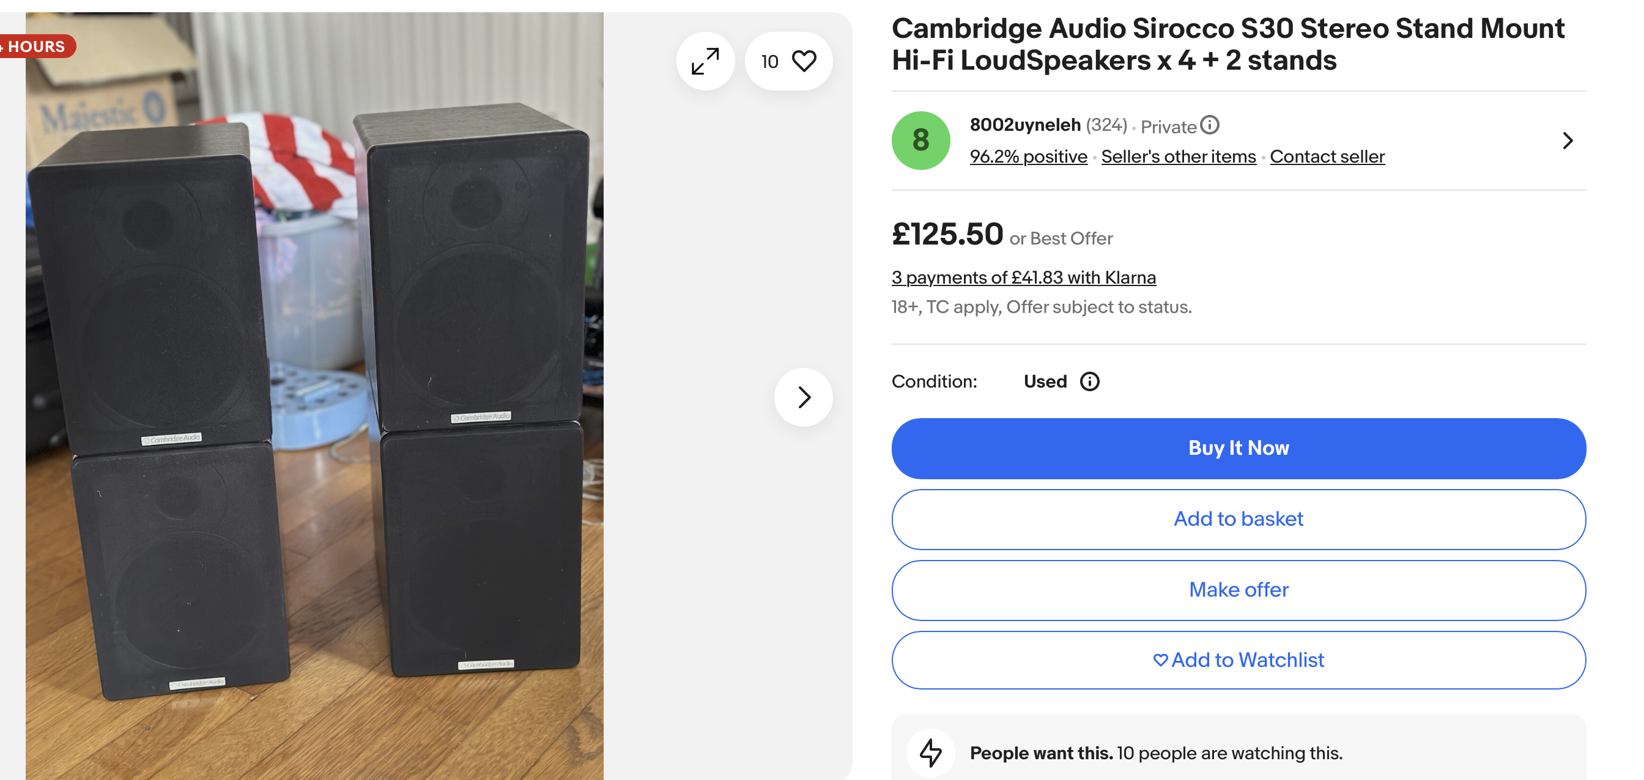
Task: Open Seller's other items link
Action: 1178,156
